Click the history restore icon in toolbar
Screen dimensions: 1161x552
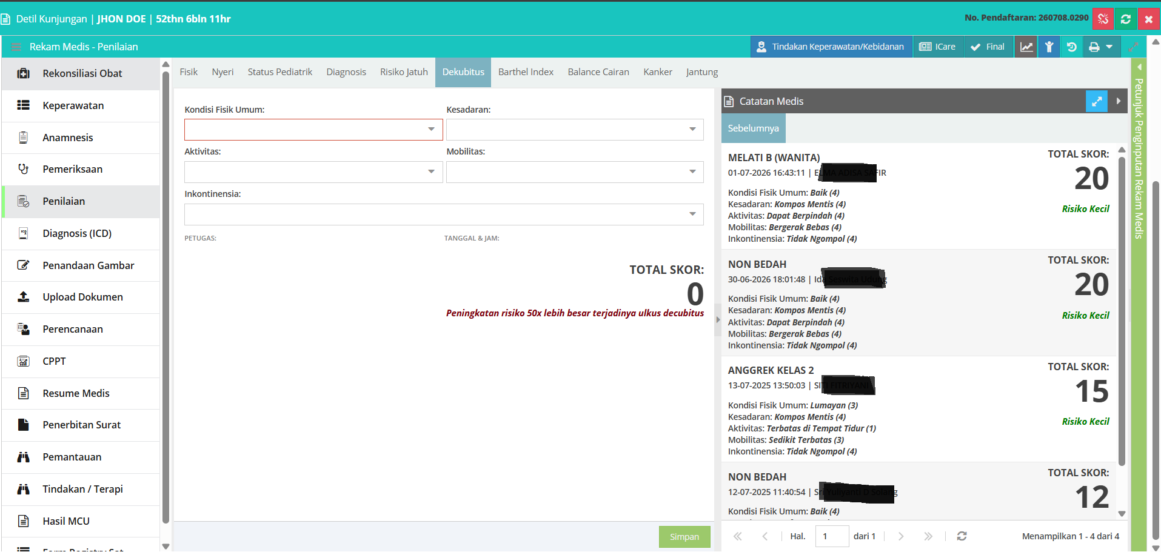tap(1071, 47)
